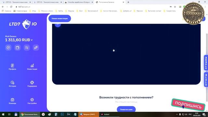Reload the page with refresh icon
The image size is (208, 117).
tap(11, 7)
